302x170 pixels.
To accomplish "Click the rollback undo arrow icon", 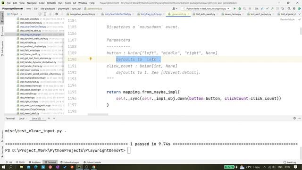I will (x=283, y=8).
